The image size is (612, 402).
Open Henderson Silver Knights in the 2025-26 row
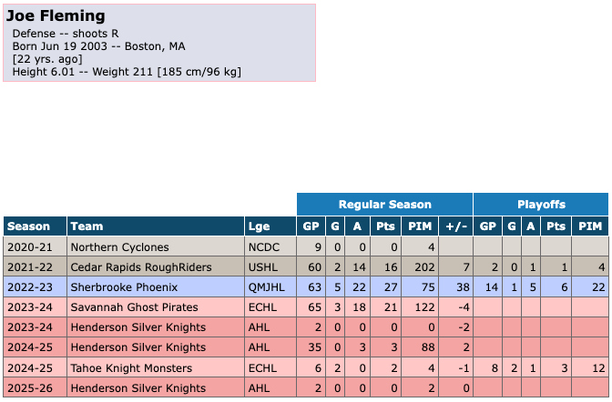(x=138, y=387)
